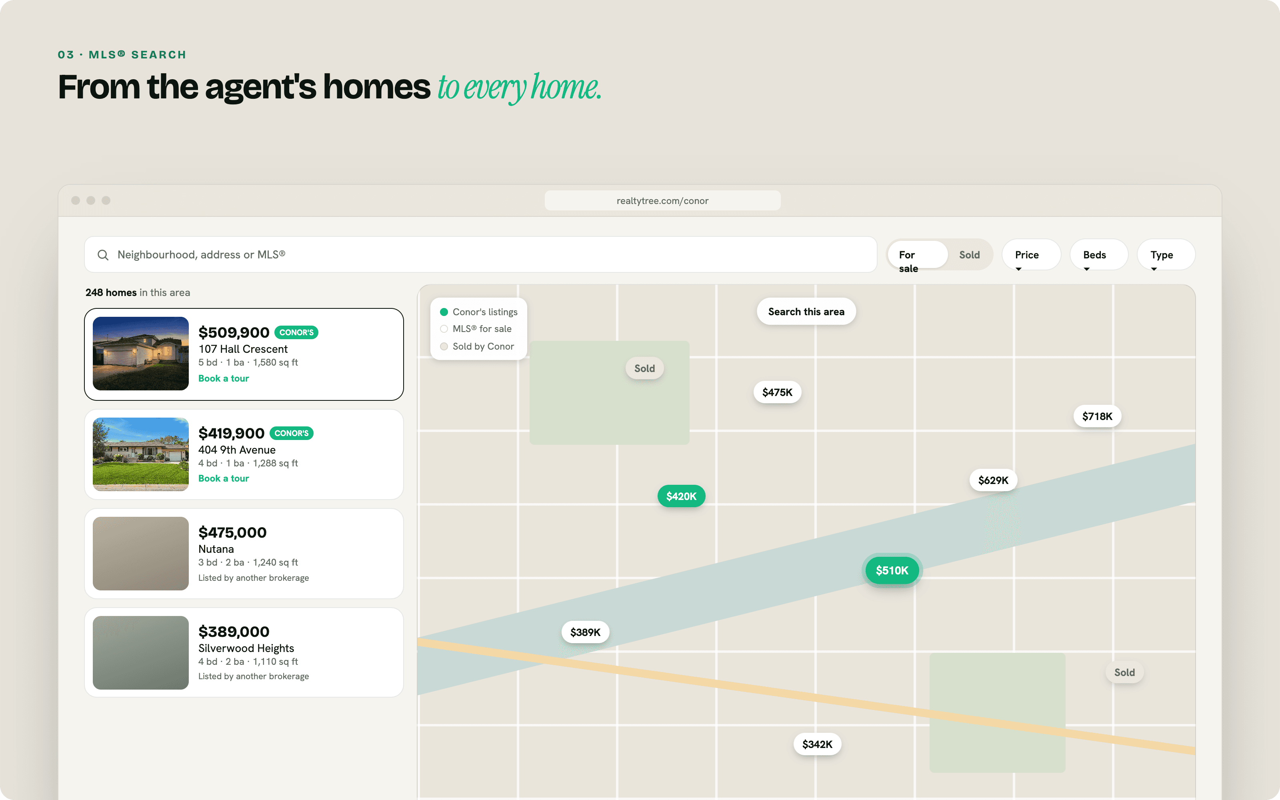Focus the Neighbourhood, address or MLS search field
This screenshot has width=1280, height=800.
[x=480, y=254]
